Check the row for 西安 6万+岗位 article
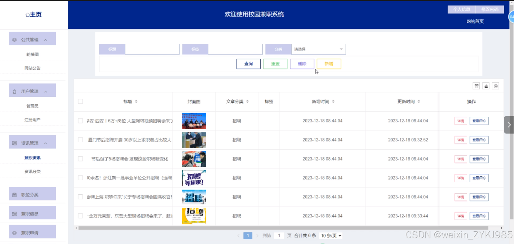The image size is (514, 244). pyautogui.click(x=80, y=121)
